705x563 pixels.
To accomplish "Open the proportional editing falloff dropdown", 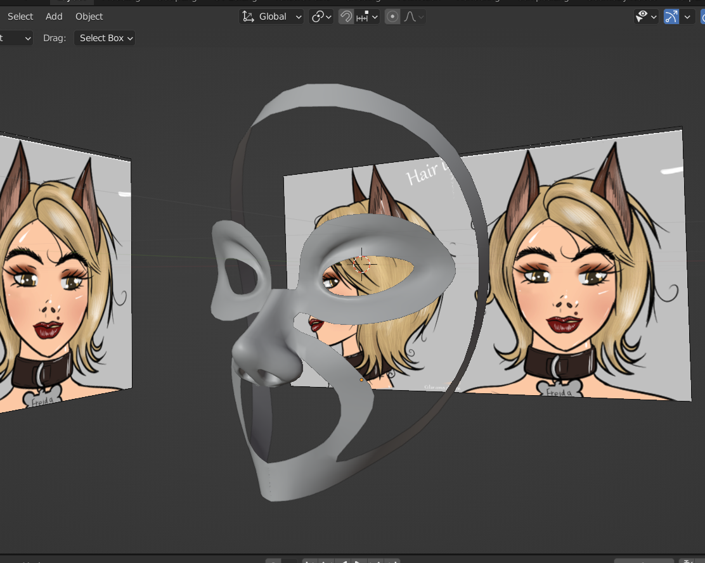I will coord(413,16).
